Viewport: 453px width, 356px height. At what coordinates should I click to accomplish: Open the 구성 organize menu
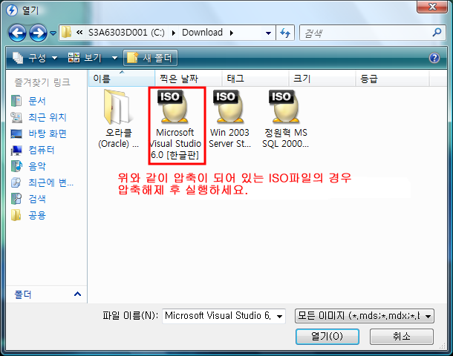(x=35, y=58)
